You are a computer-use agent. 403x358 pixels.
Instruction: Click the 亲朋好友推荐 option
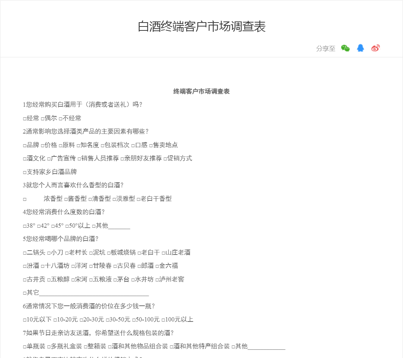pyautogui.click(x=141, y=158)
